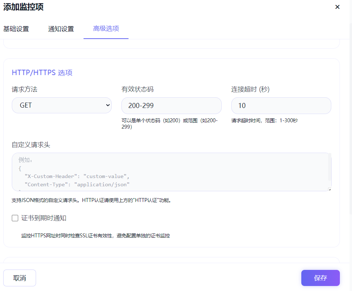This screenshot has width=352, height=291.
Task: Open the 通知设置 tab
Action: [x=61, y=29]
